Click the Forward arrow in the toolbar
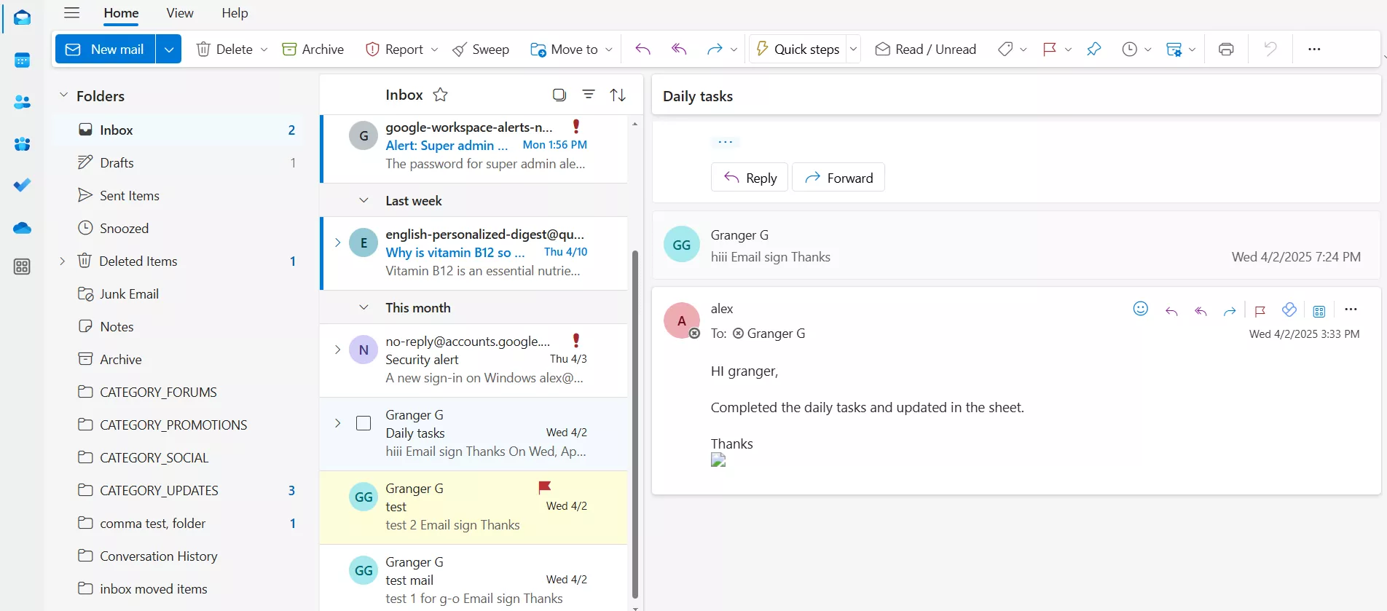The image size is (1387, 611). pos(715,49)
